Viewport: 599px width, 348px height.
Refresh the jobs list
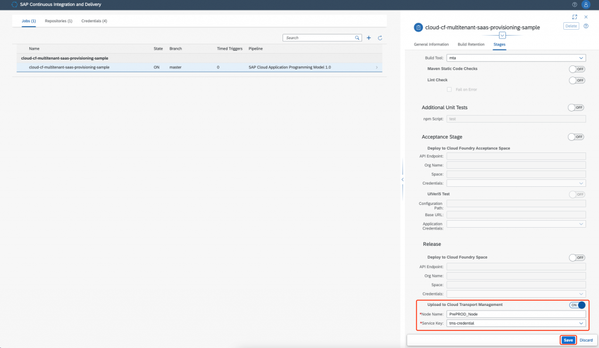(x=380, y=38)
